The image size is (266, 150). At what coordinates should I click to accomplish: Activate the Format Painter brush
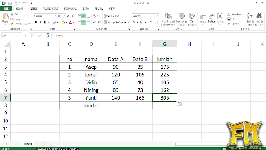coord(21,24)
